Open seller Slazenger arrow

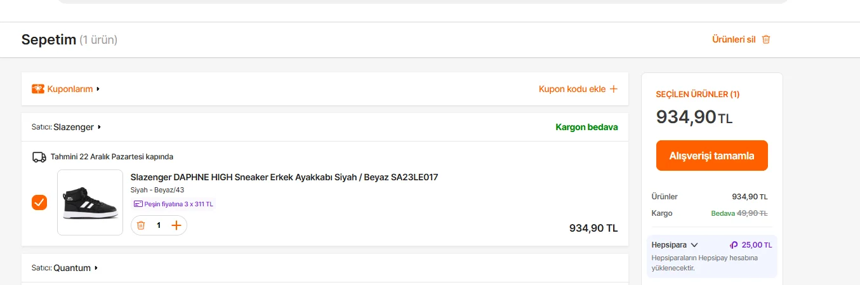(100, 127)
